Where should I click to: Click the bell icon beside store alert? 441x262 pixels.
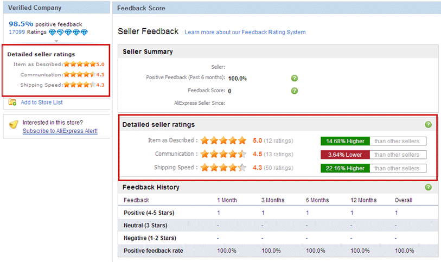coord(14,124)
